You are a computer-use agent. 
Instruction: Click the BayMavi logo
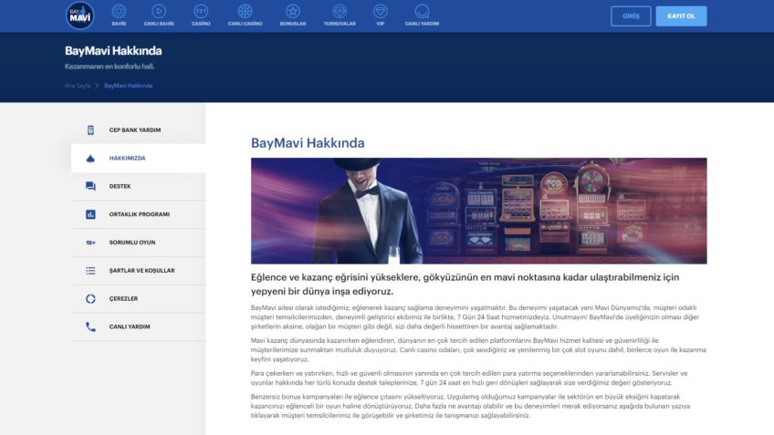(x=80, y=16)
